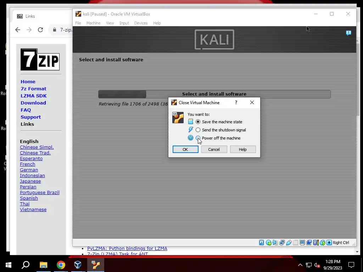Open the File menu in VirtualBox
This screenshot has height=272, width=363.
pyautogui.click(x=78, y=23)
